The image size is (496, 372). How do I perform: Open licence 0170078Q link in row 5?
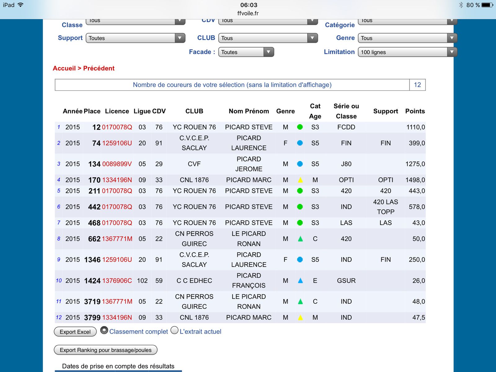click(x=117, y=191)
